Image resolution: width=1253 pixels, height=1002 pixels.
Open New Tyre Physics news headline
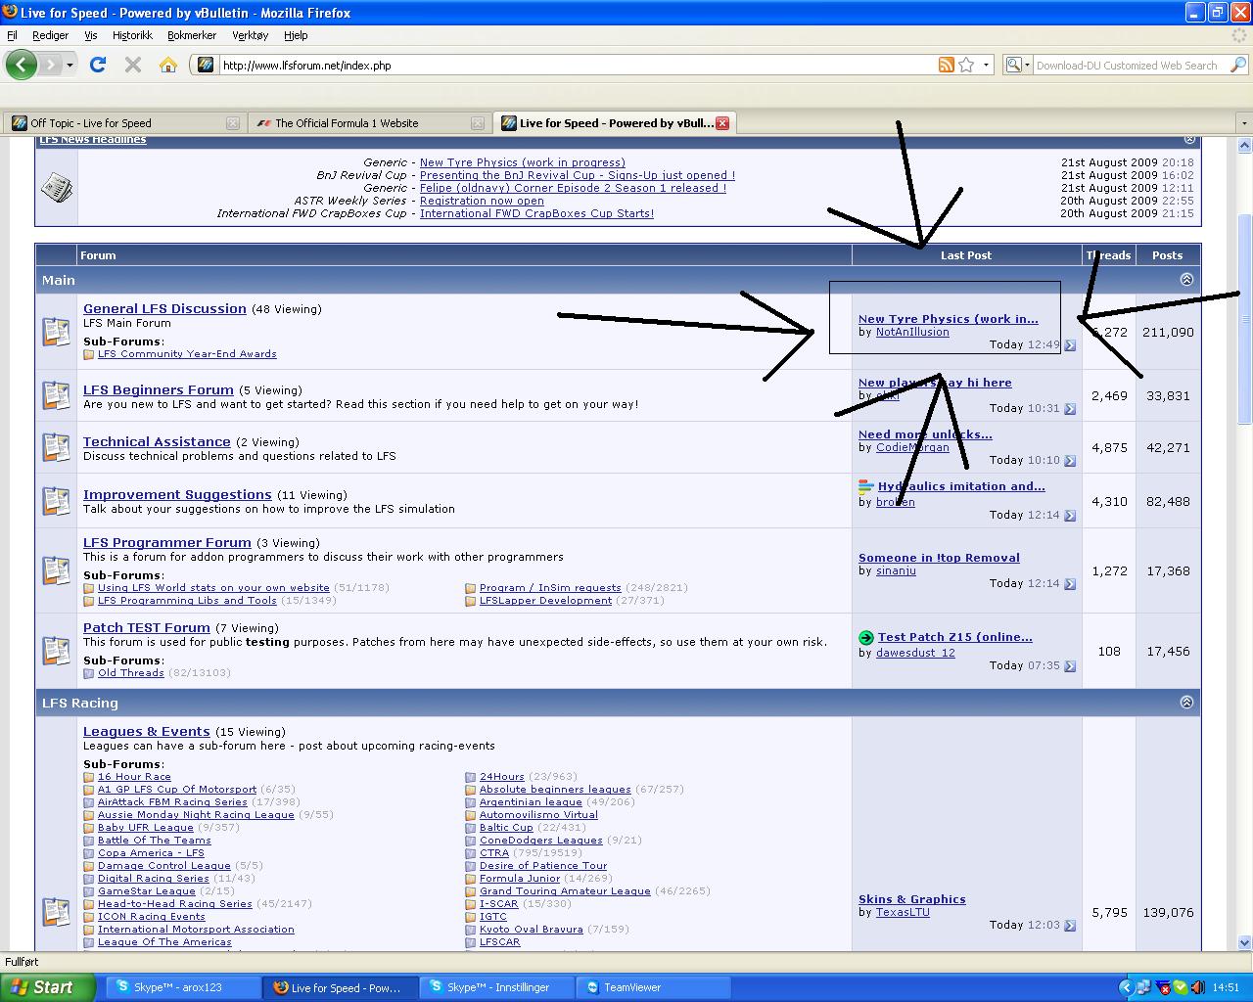pyautogui.click(x=522, y=162)
